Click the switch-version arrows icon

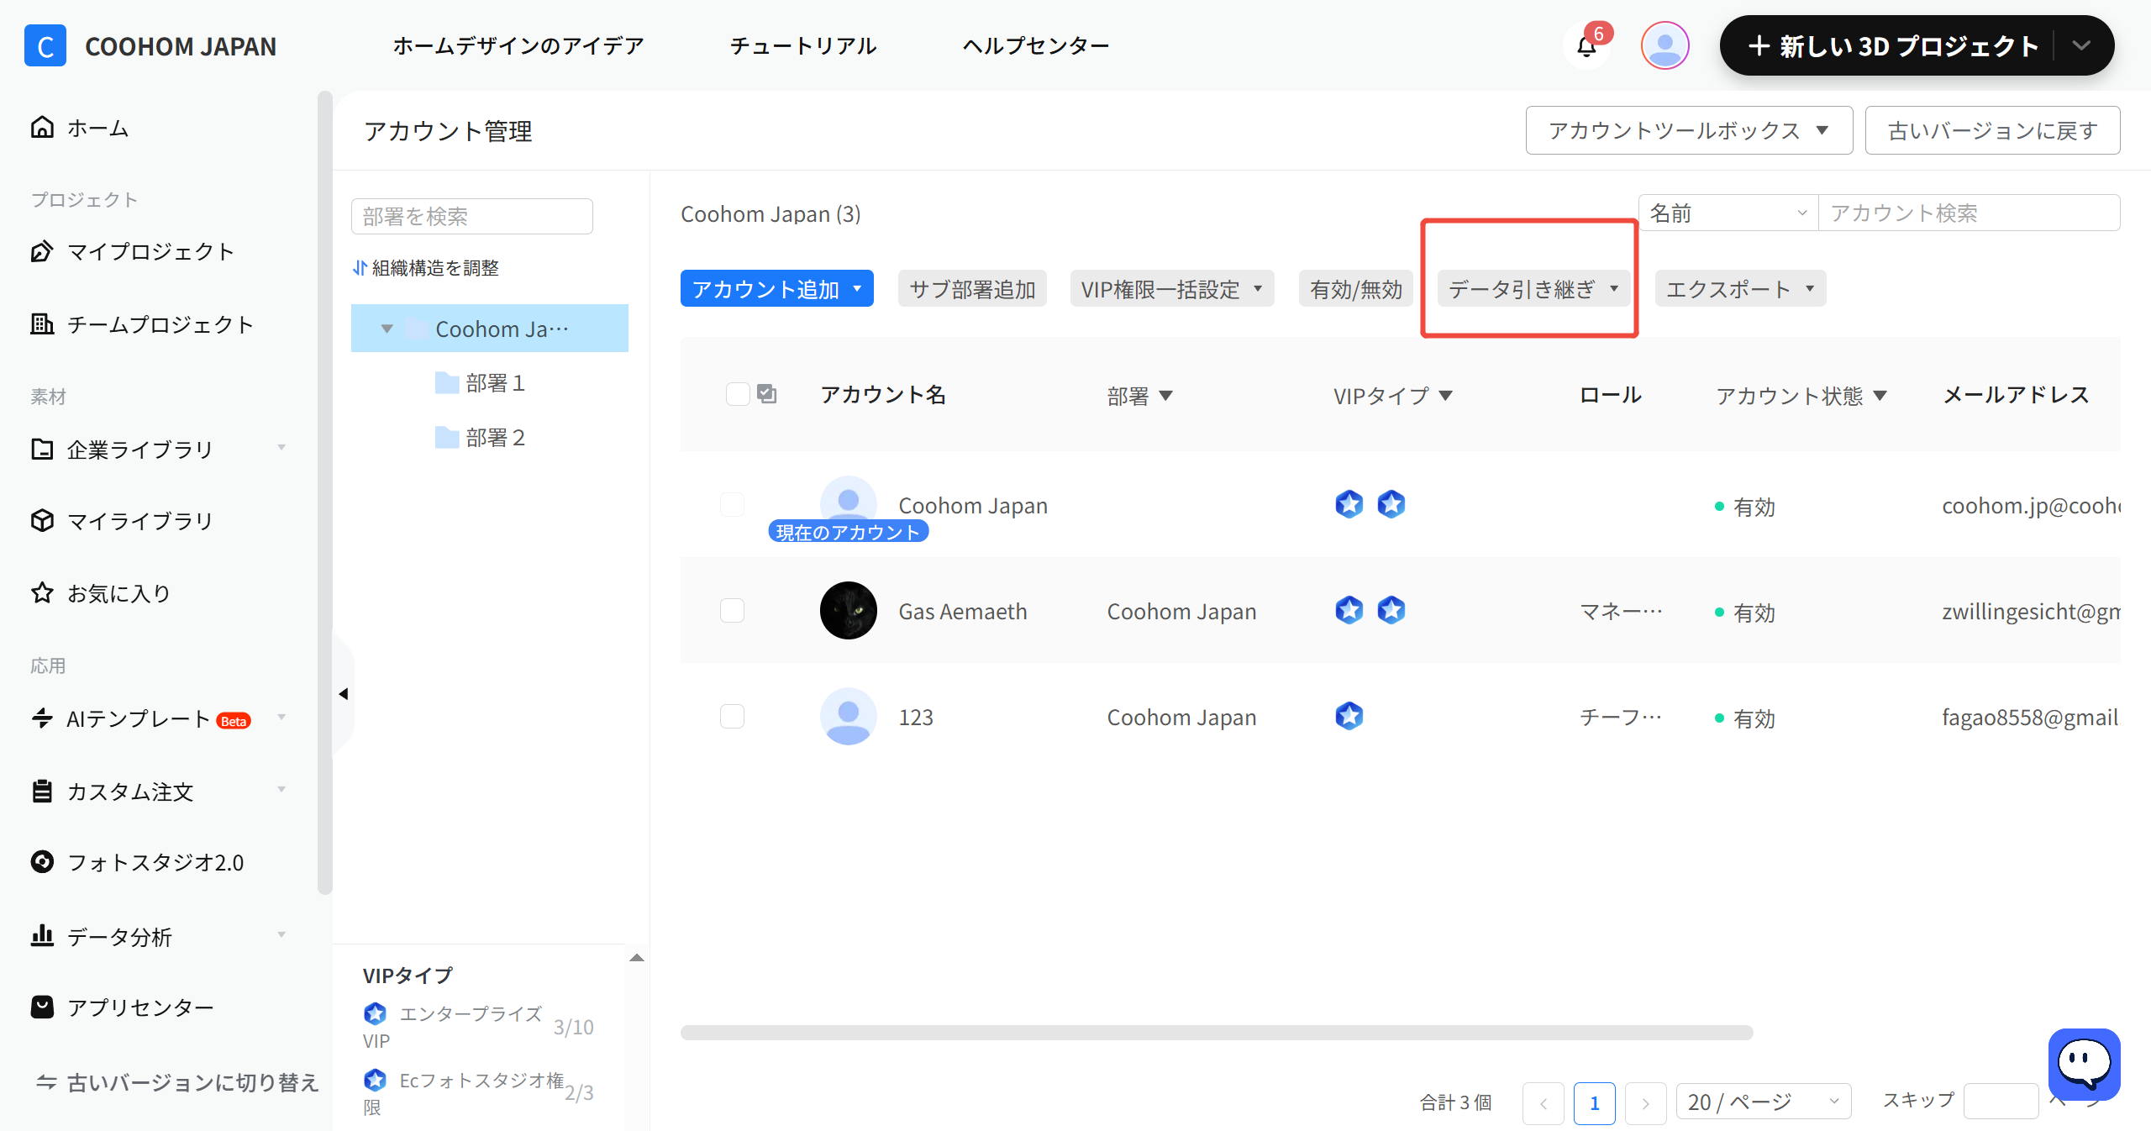coord(46,1082)
